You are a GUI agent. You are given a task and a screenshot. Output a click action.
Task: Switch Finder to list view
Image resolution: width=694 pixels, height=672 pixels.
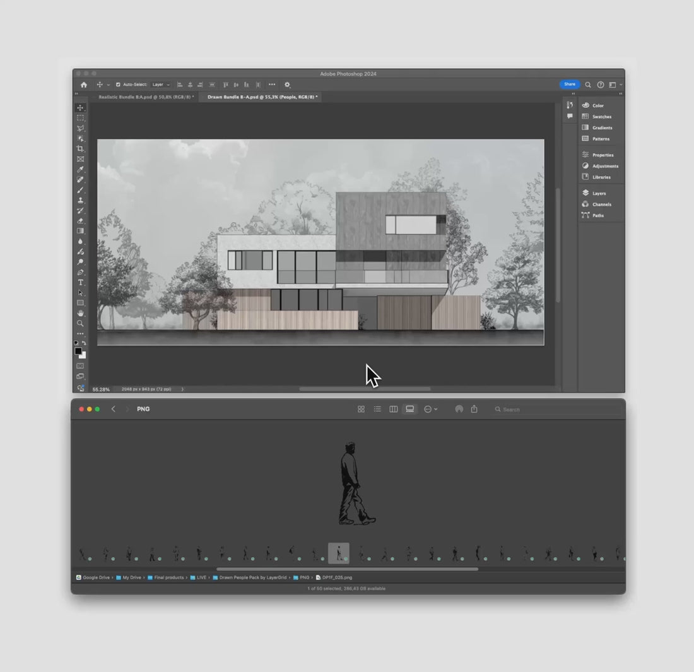[x=377, y=409]
